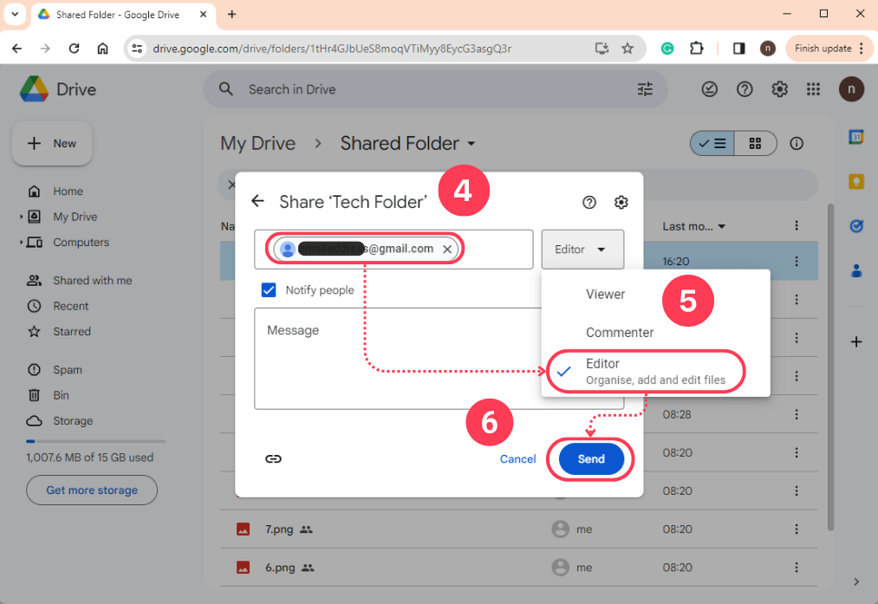Image resolution: width=878 pixels, height=604 pixels.
Task: Click Send to share the folder
Action: coord(590,459)
